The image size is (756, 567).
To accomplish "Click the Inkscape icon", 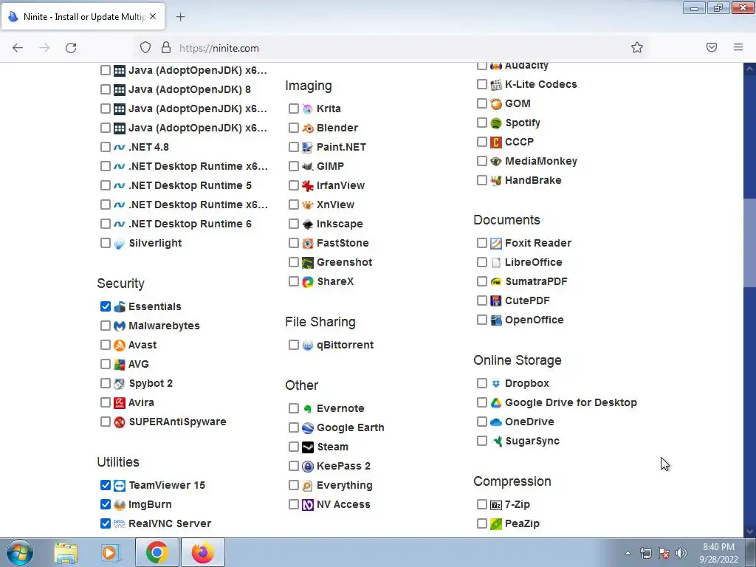I will click(x=308, y=224).
